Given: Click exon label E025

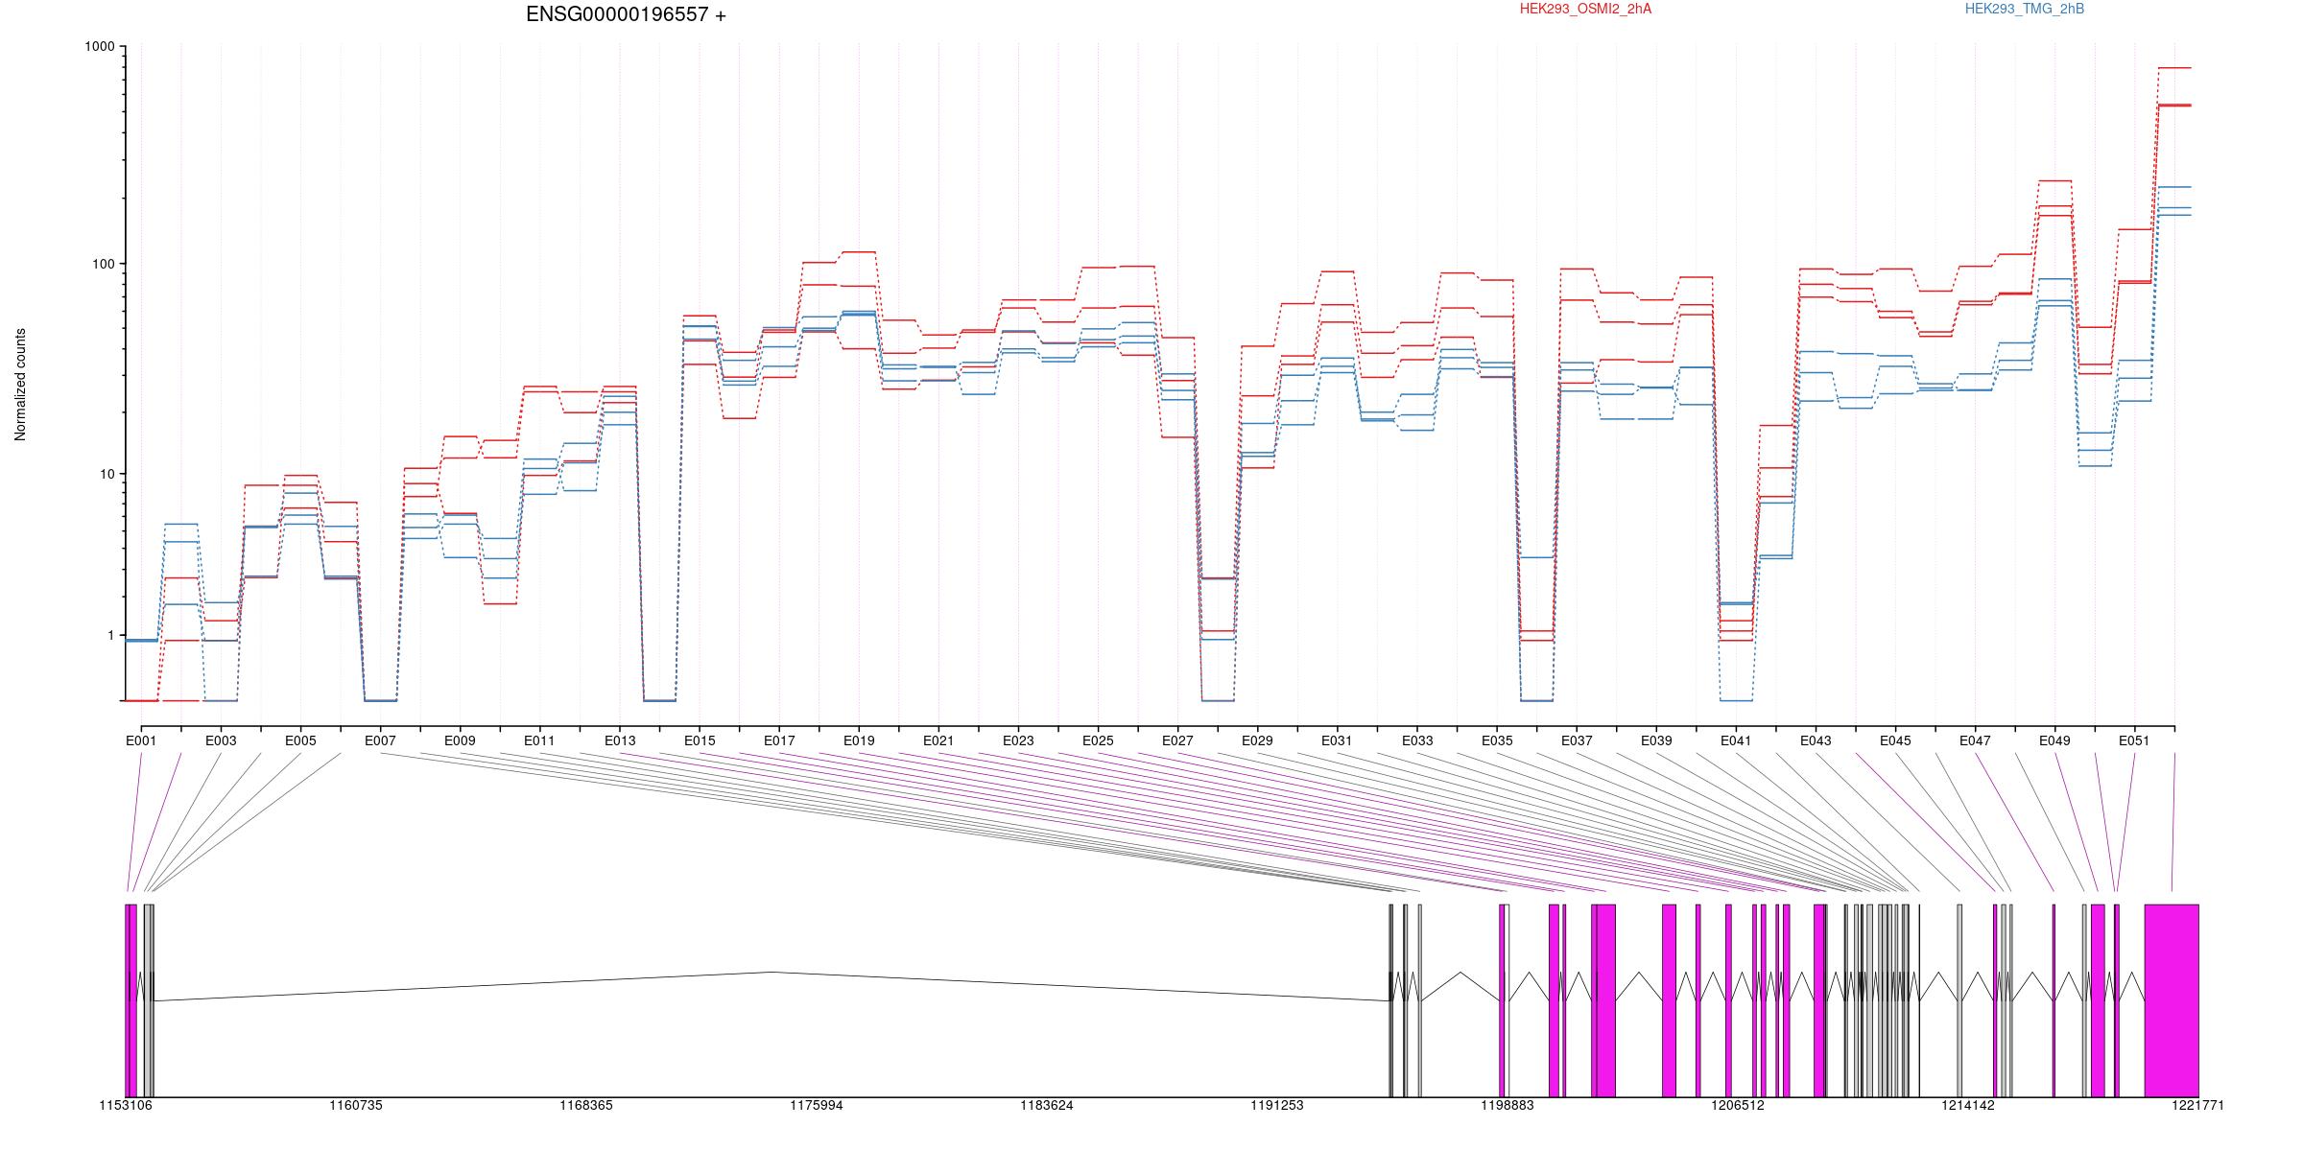Looking at the screenshot, I should 1098,740.
